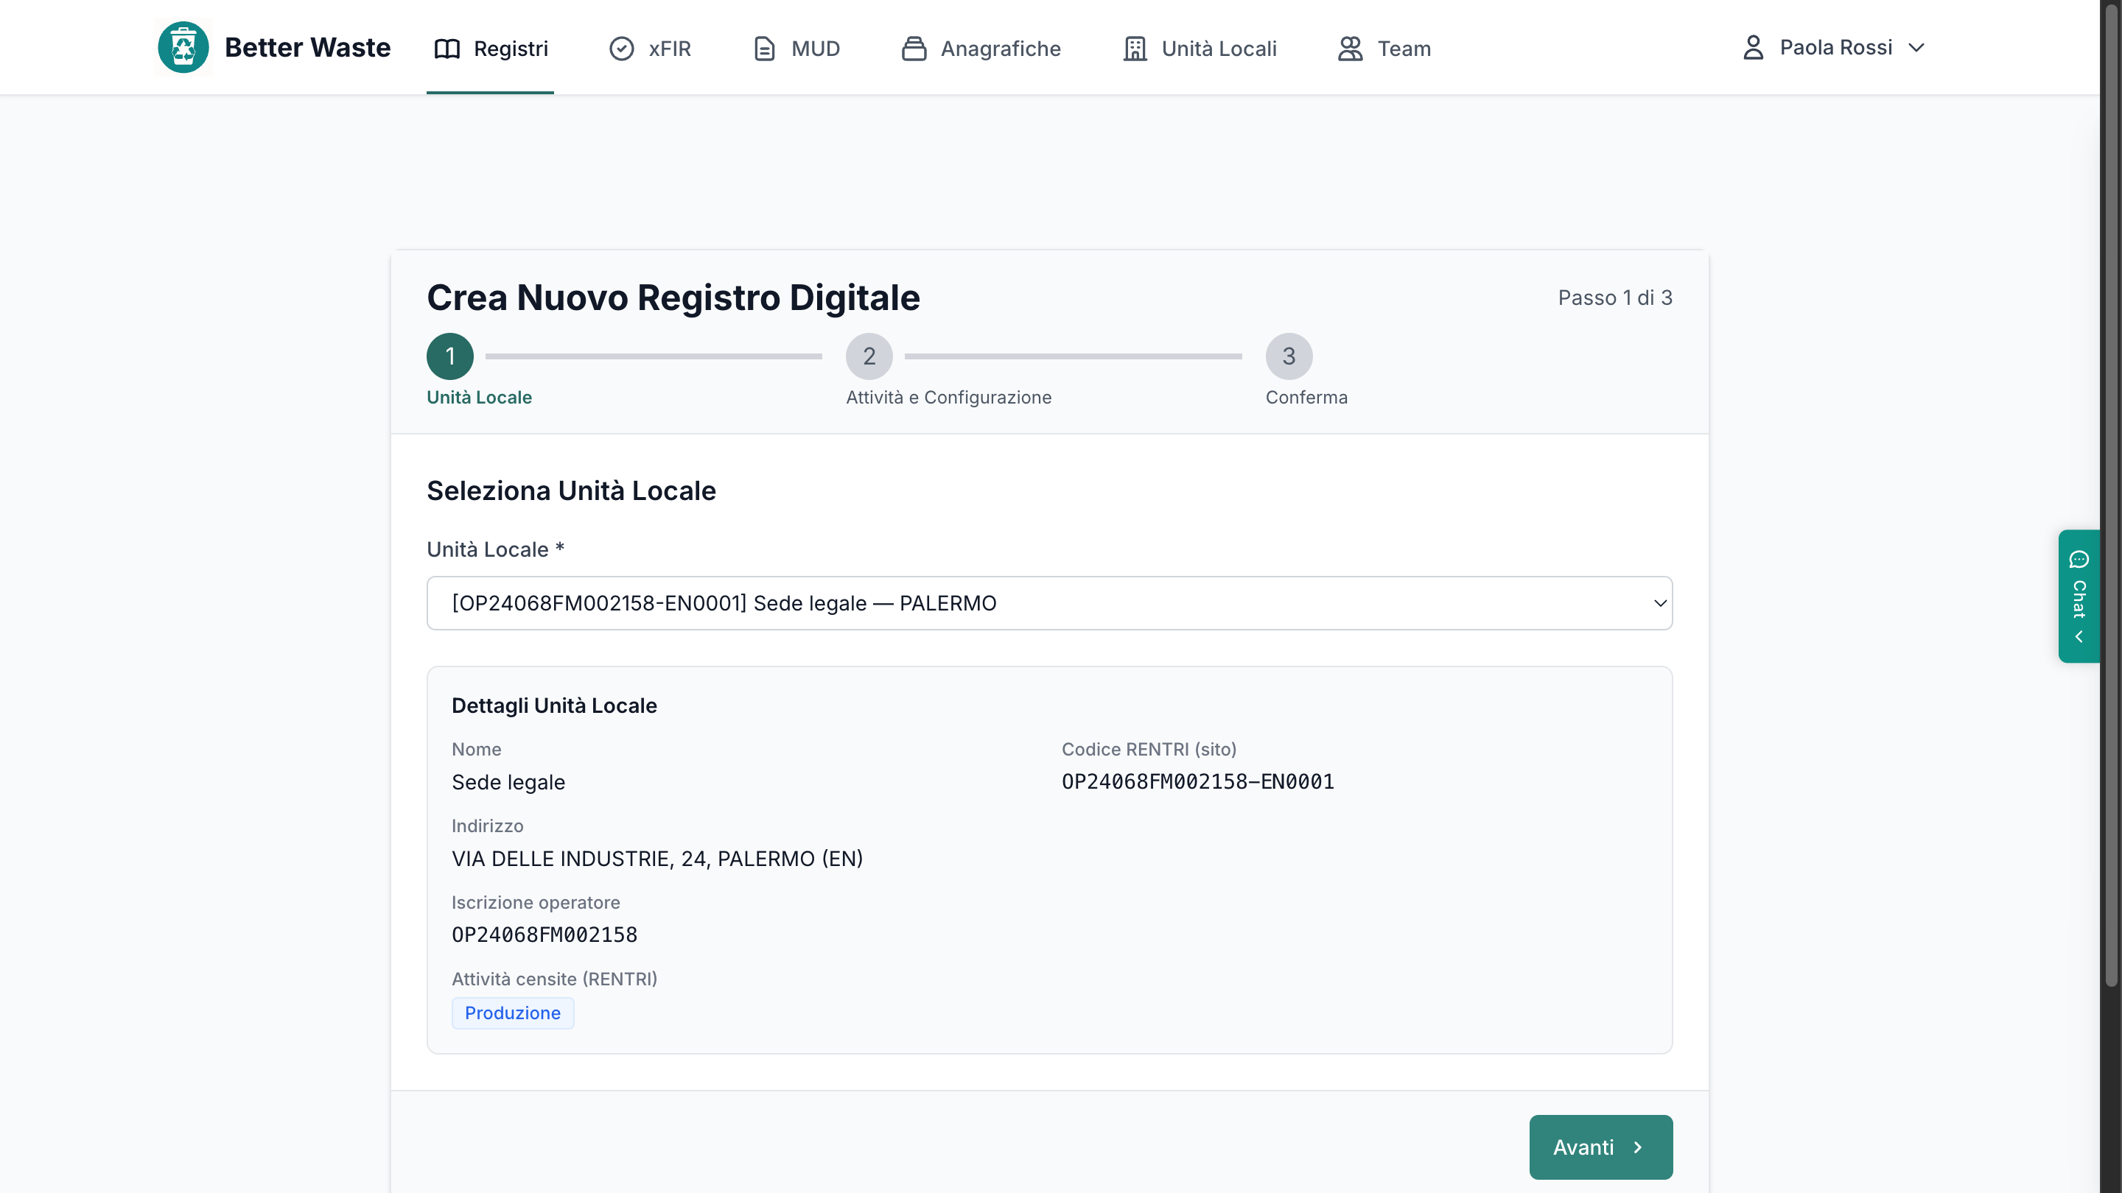Click the 'Attività censite (RENTRI)' label
Viewport: 2122px width, 1193px height.
coord(553,978)
